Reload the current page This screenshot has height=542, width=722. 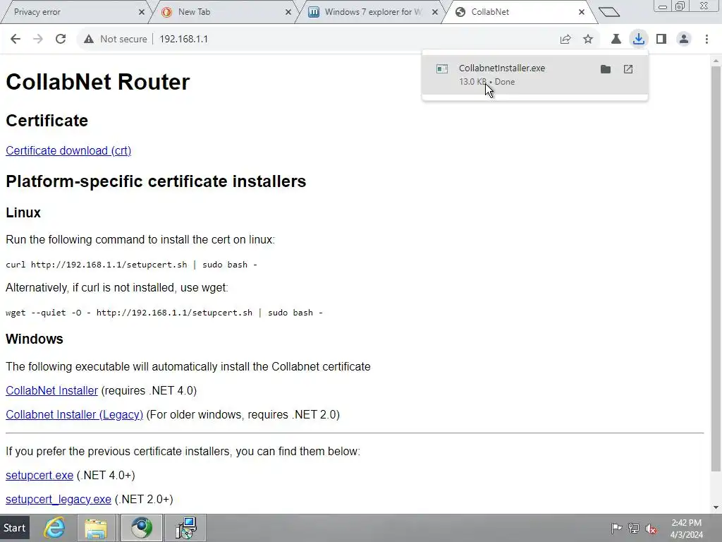tap(61, 40)
